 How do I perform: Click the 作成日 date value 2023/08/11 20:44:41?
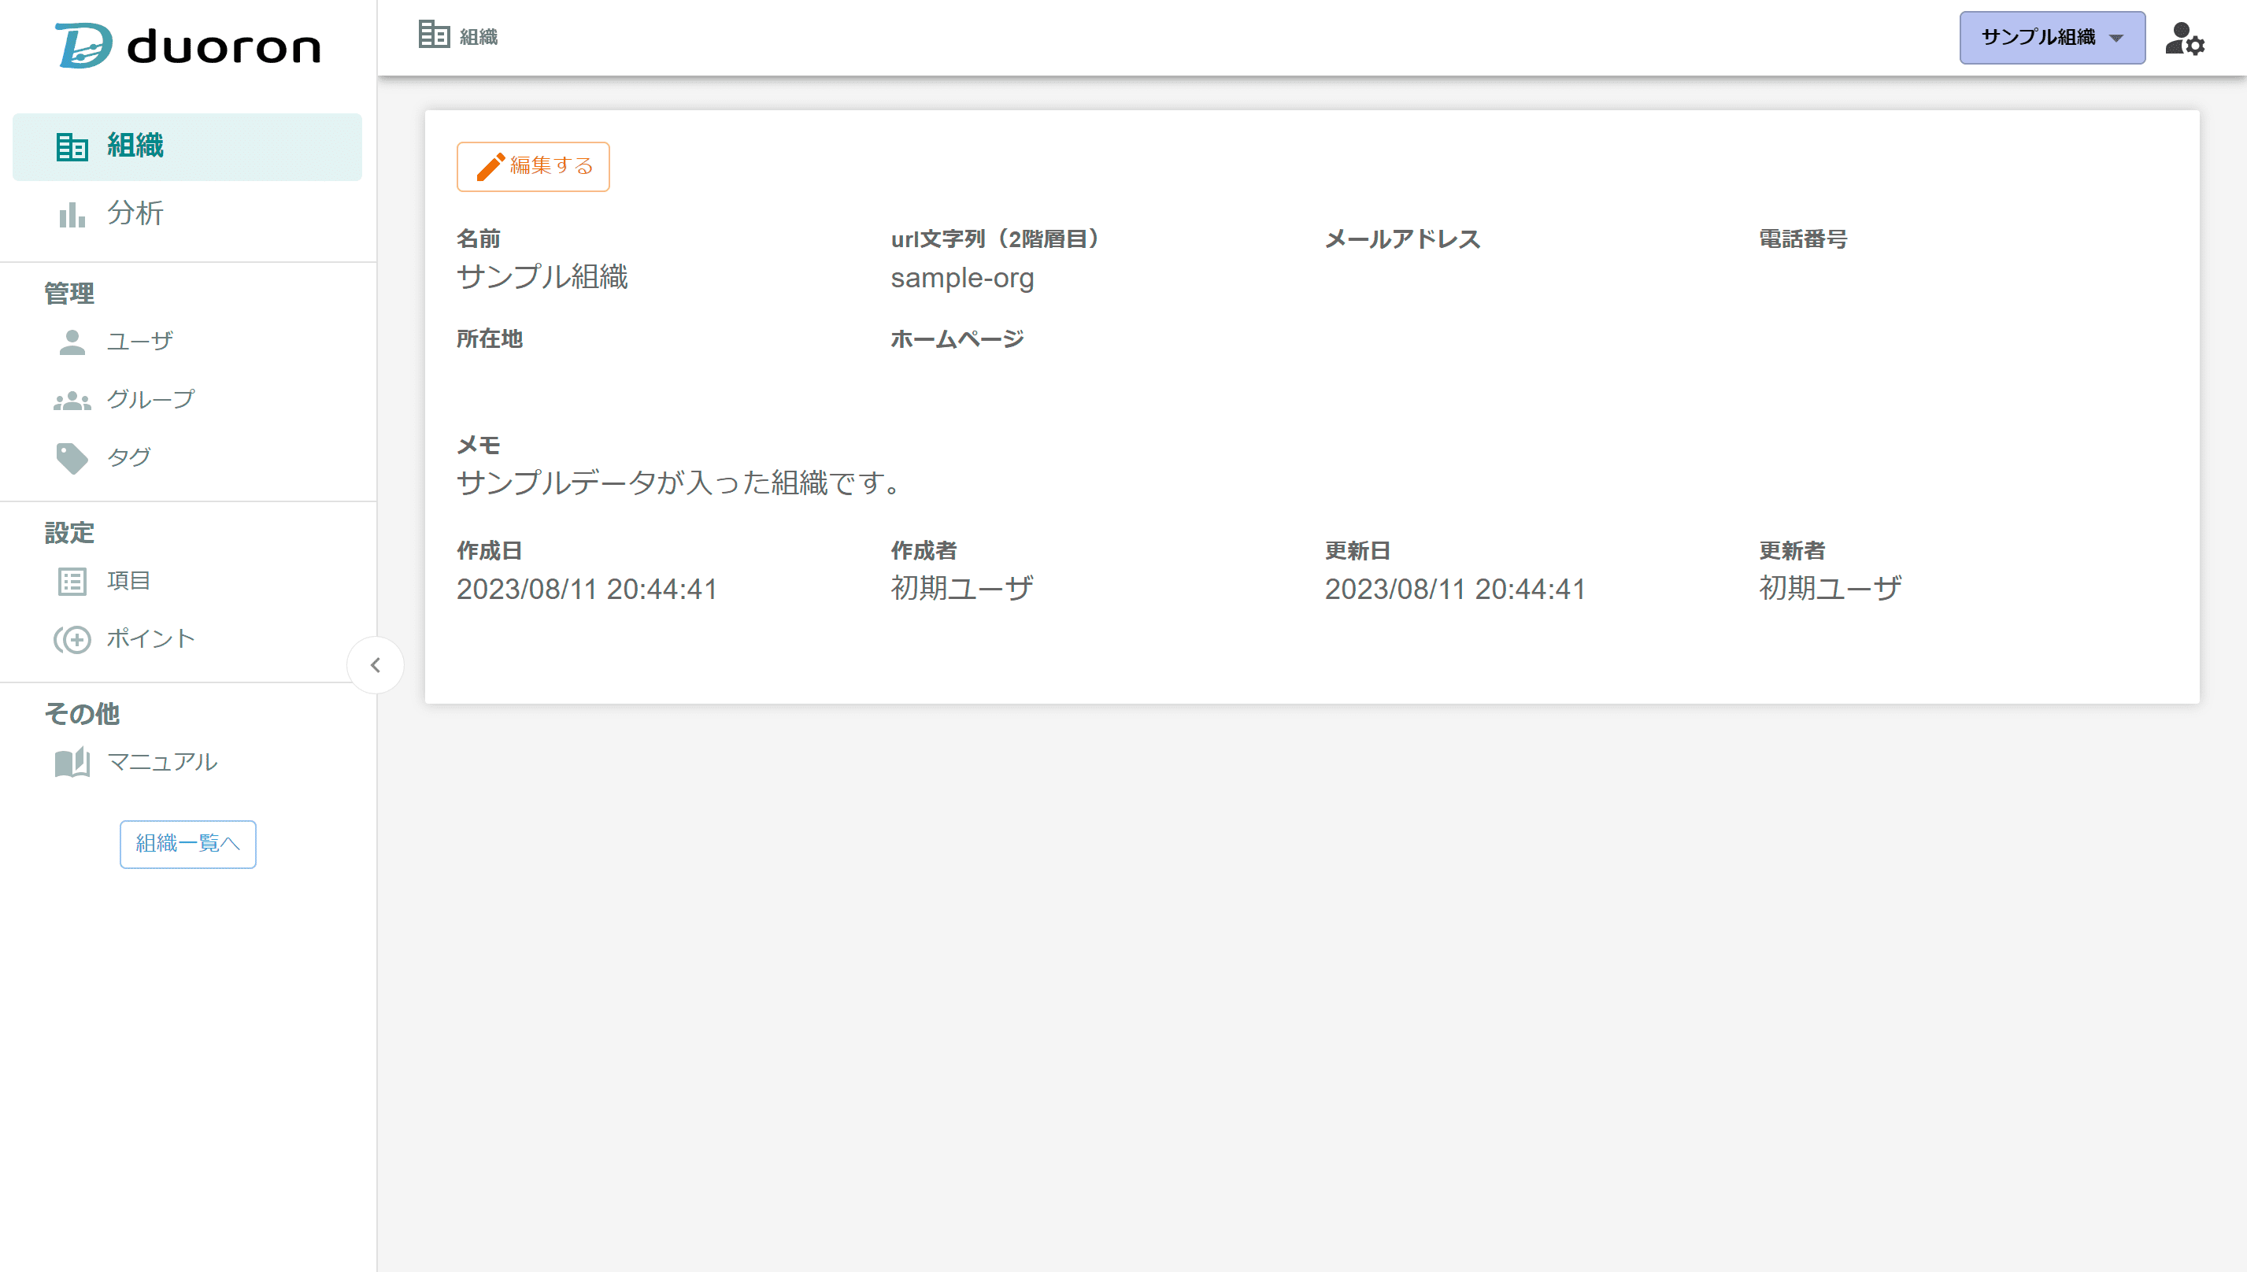click(x=587, y=589)
